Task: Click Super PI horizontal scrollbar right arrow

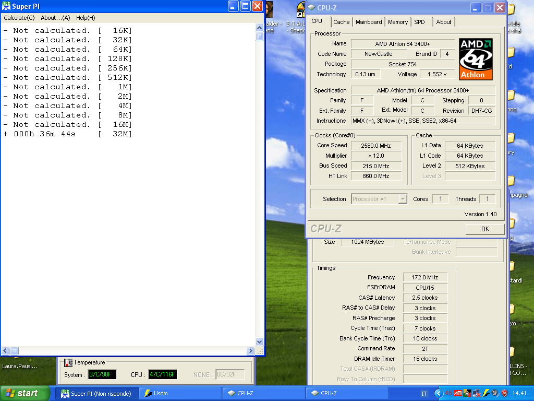Action: click(250, 350)
